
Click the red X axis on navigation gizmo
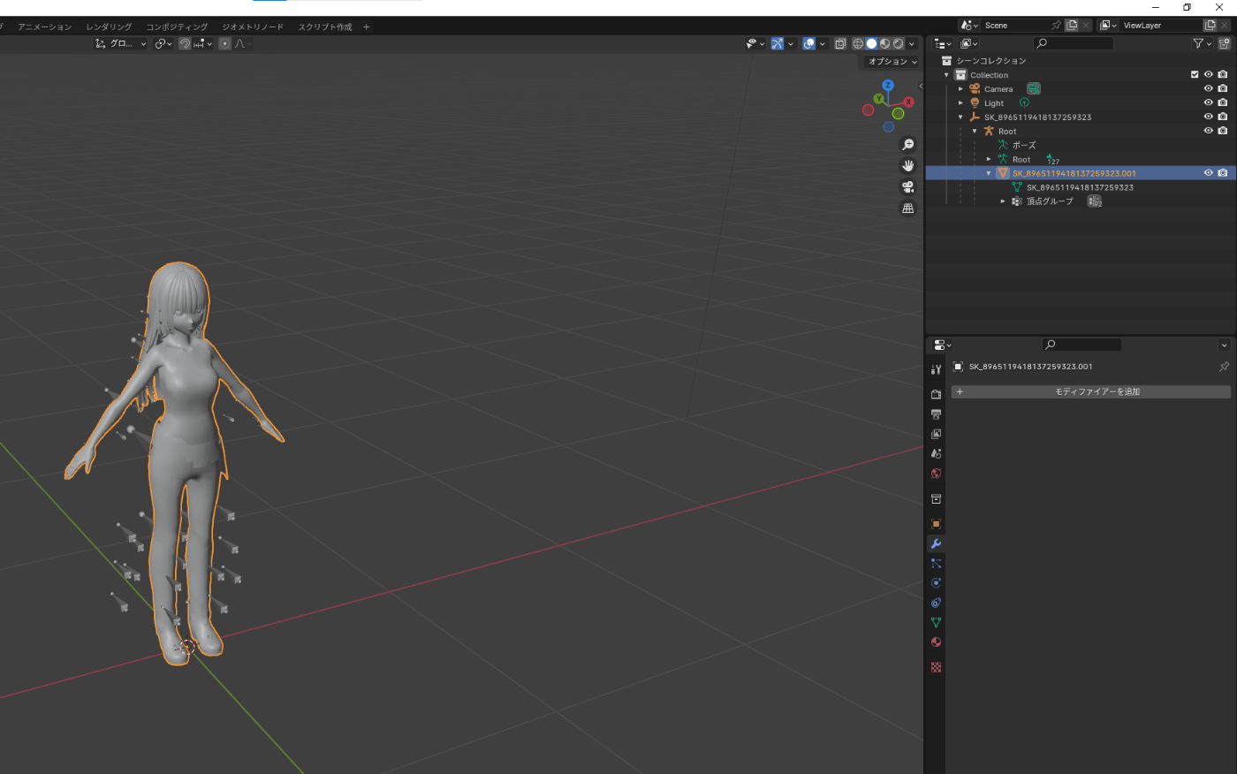(x=908, y=102)
